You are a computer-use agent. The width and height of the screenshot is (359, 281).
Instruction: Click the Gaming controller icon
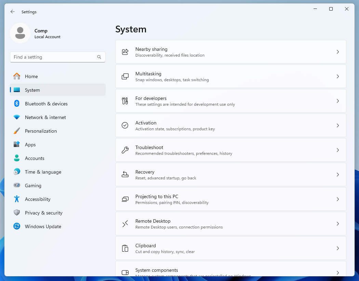pyautogui.click(x=17, y=185)
